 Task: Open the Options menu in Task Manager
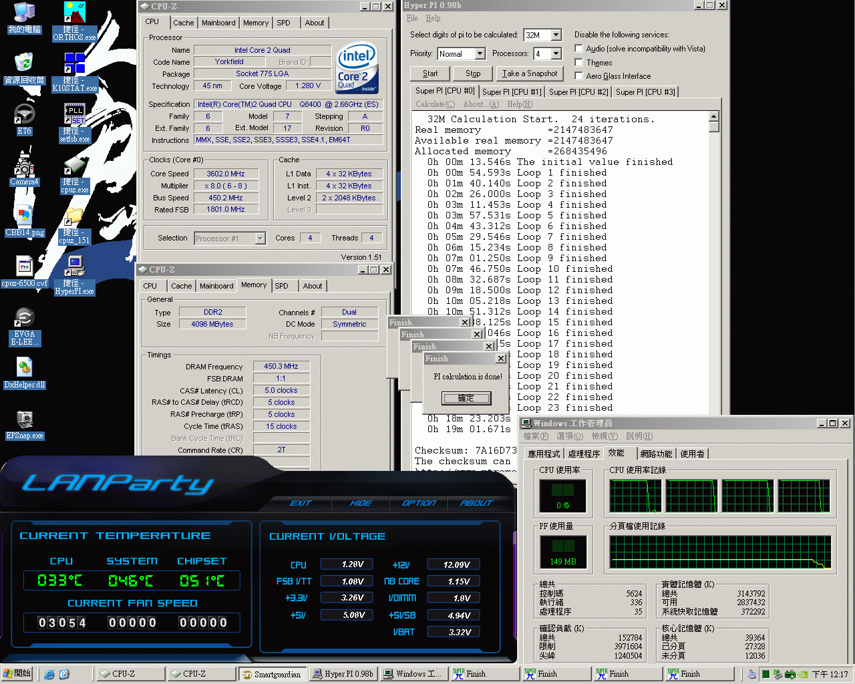pyautogui.click(x=569, y=436)
